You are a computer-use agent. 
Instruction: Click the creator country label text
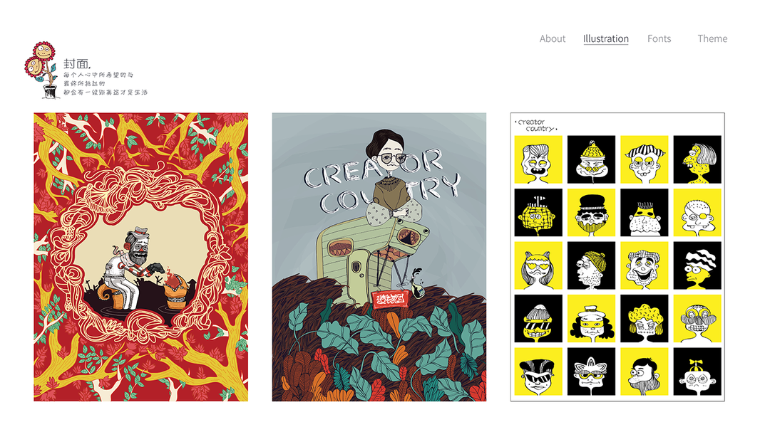click(x=537, y=125)
